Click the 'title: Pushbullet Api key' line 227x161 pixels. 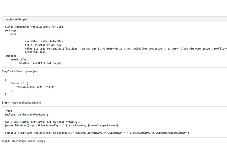pyautogui.click(x=43, y=45)
